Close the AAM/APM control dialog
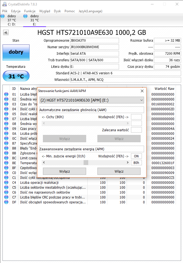 142,91
